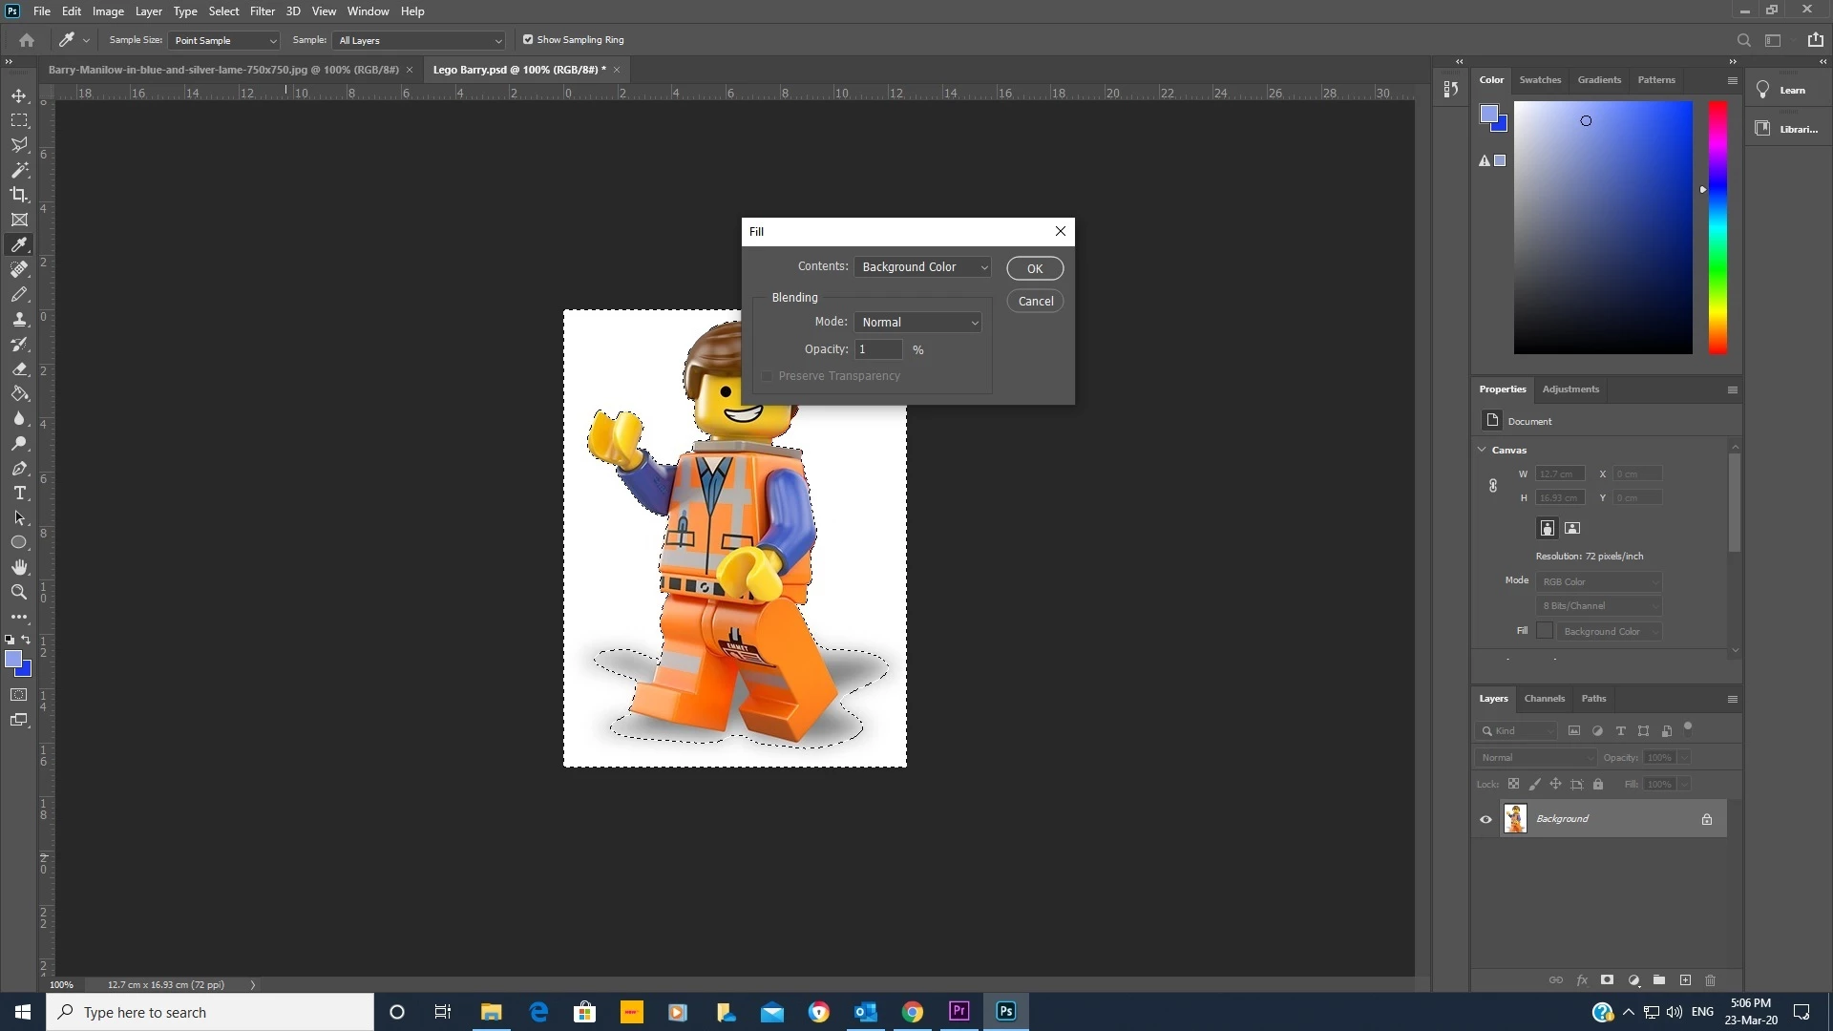
Task: Toggle the Preserve Transparency checkbox
Action: coord(767,376)
